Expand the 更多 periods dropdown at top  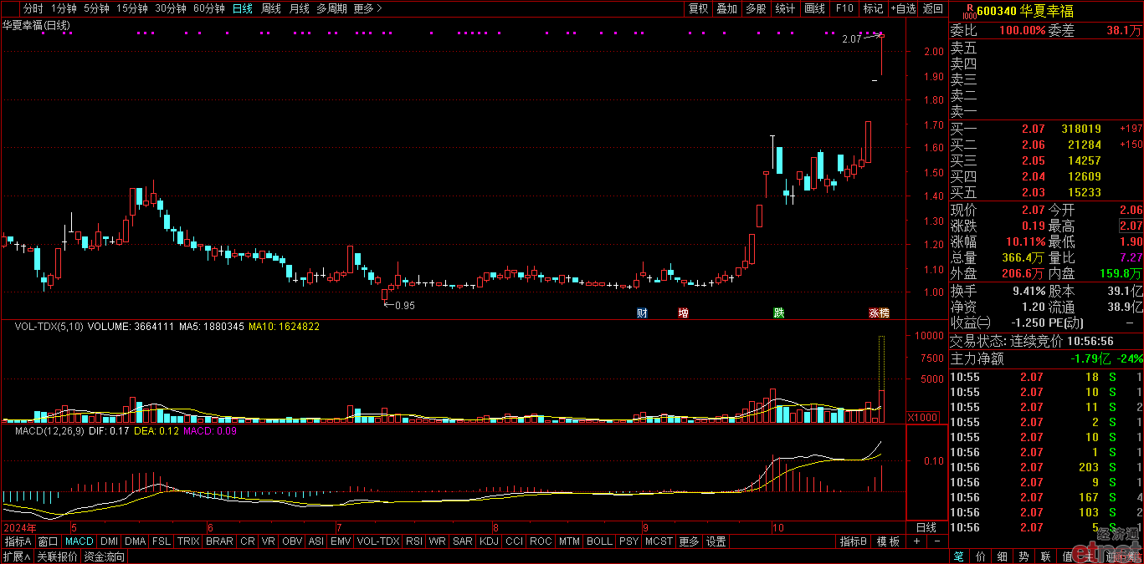click(367, 8)
